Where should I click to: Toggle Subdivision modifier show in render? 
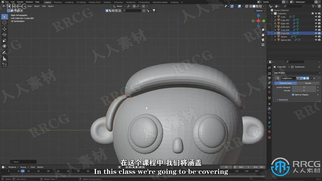click(308, 78)
